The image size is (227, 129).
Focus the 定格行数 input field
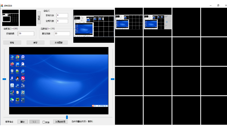(62, 15)
